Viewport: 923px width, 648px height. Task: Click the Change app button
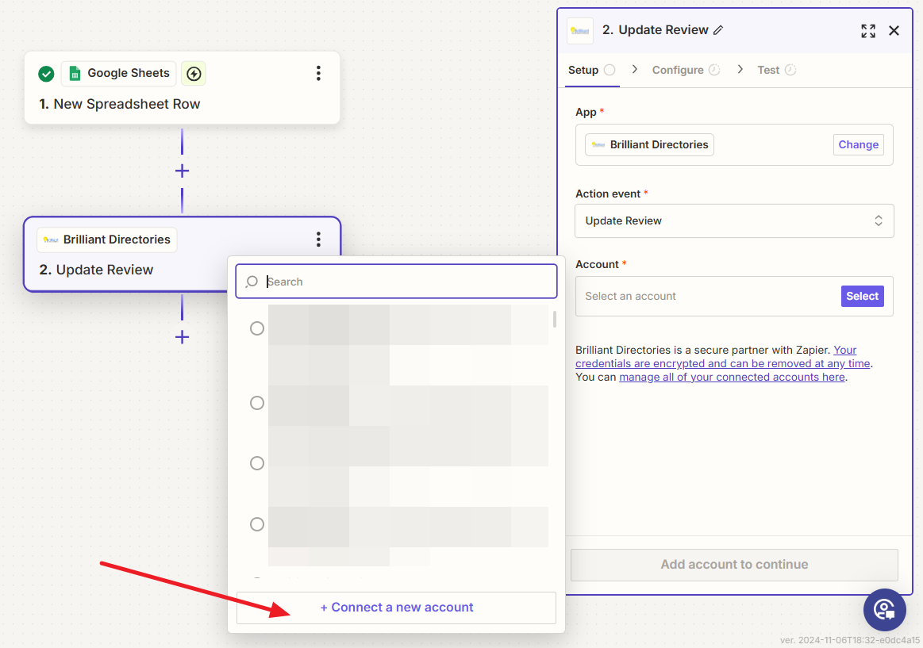coord(858,144)
